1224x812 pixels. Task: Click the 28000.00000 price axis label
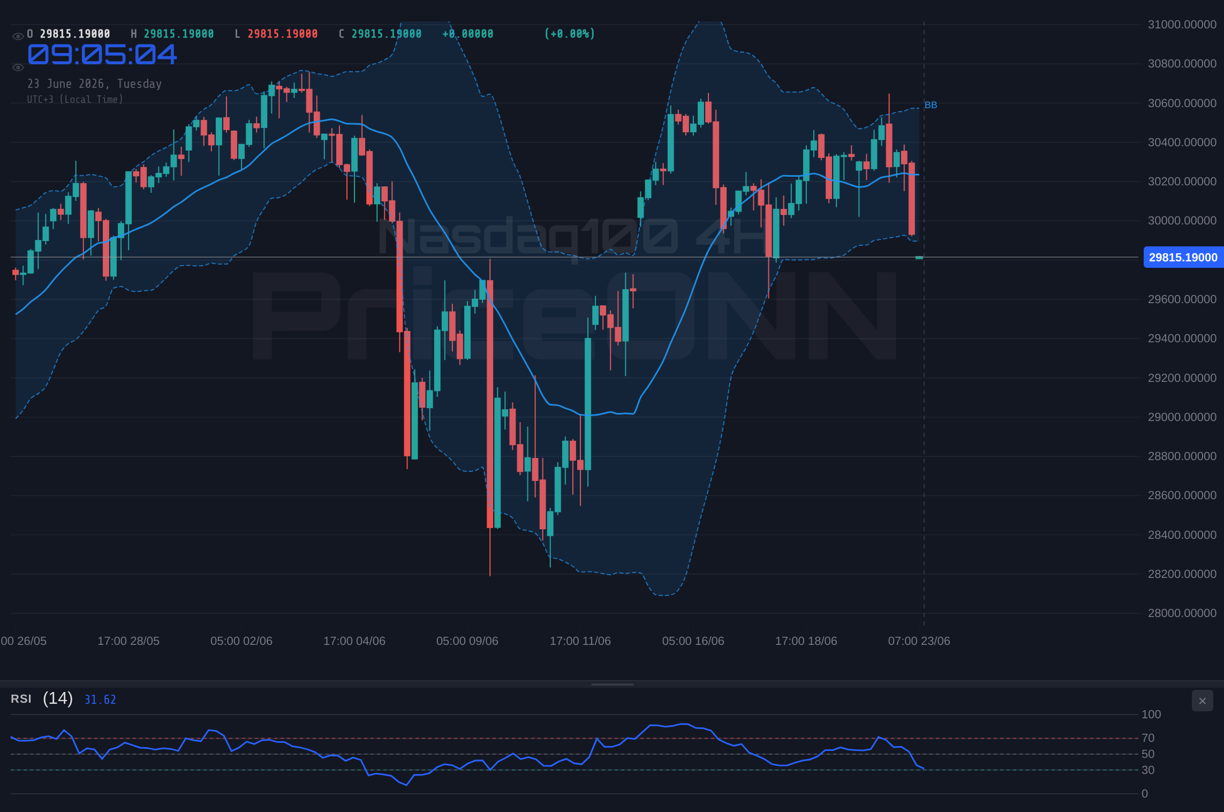click(x=1182, y=613)
